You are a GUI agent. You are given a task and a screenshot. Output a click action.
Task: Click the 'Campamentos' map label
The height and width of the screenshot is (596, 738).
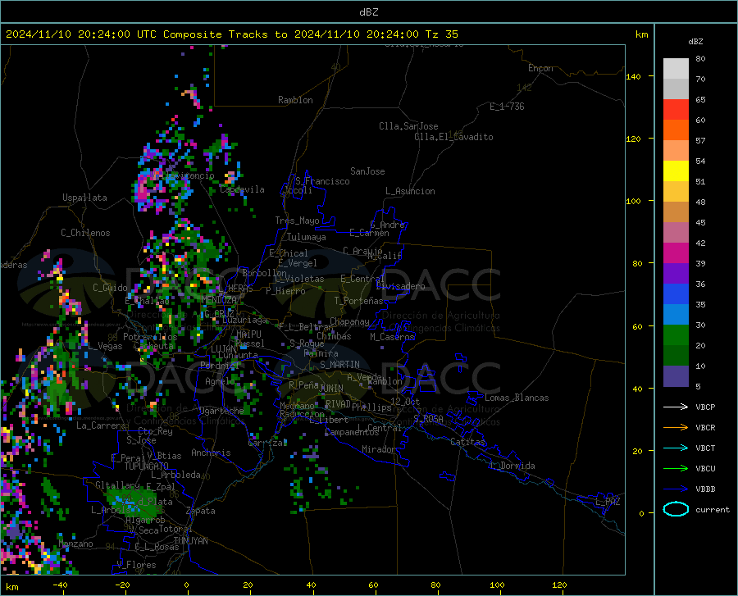352,432
